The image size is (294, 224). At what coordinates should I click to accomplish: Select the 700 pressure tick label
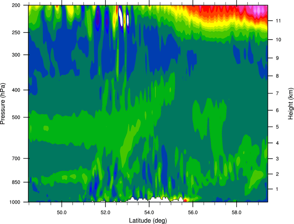[16, 159]
